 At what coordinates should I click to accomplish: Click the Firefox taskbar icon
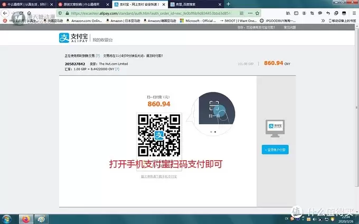pos(26,219)
